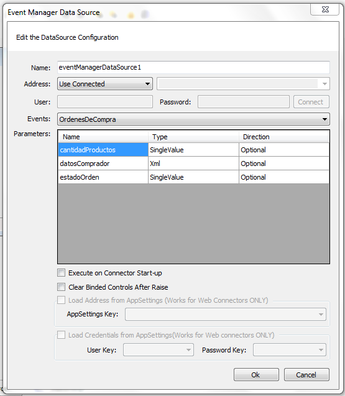This screenshot has width=345, height=396.
Task: Click the Connect button
Action: (x=311, y=102)
